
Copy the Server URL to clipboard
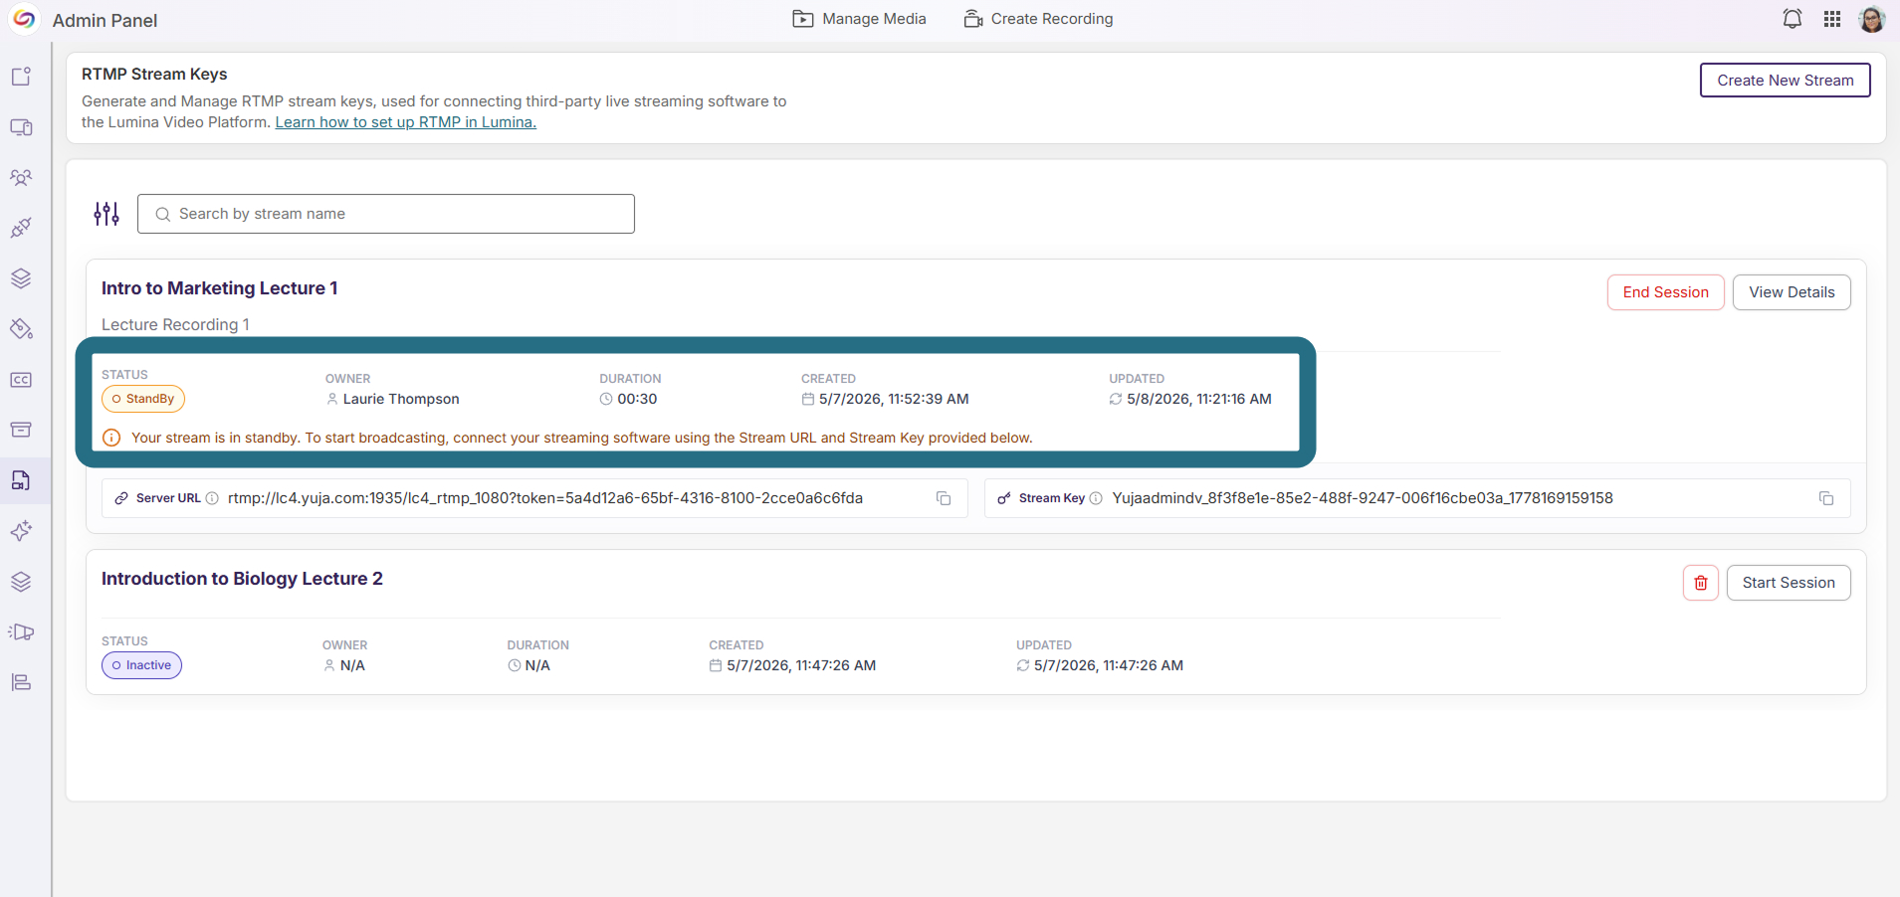click(x=944, y=498)
